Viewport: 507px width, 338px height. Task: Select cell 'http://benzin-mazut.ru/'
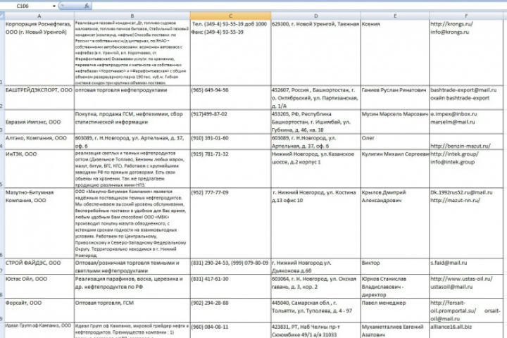tap(466, 142)
